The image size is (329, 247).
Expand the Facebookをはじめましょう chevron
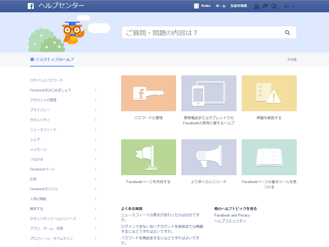[95, 90]
